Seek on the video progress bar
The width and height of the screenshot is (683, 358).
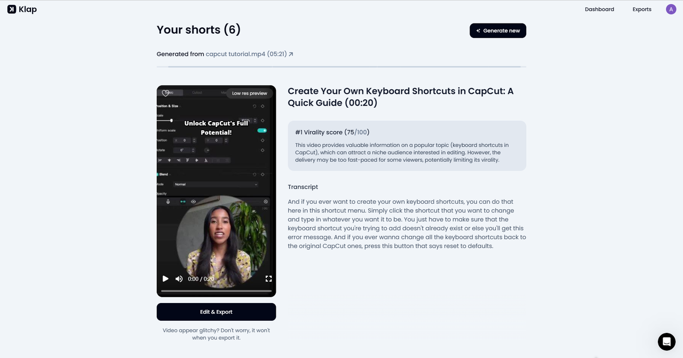tap(216, 291)
